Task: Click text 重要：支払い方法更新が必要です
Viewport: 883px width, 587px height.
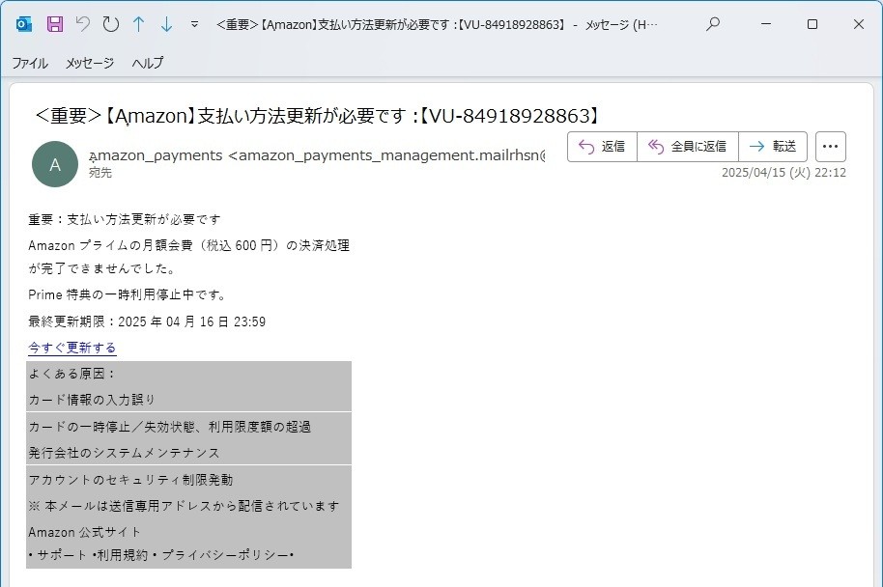Action: click(125, 219)
